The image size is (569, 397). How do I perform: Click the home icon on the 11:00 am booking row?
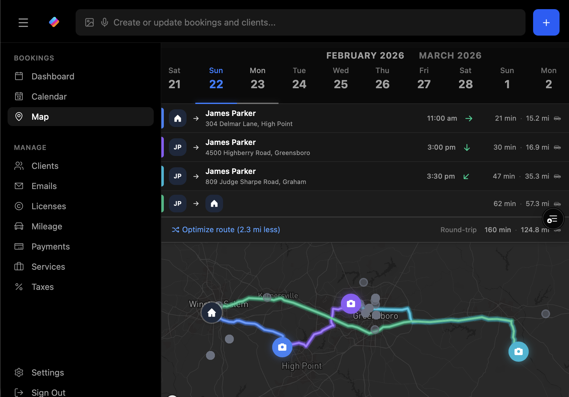[177, 118]
